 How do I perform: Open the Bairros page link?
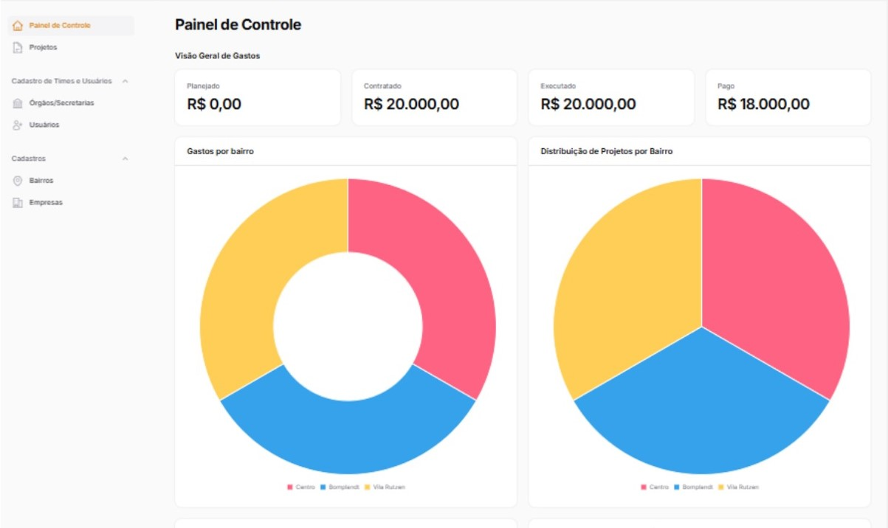pos(41,181)
